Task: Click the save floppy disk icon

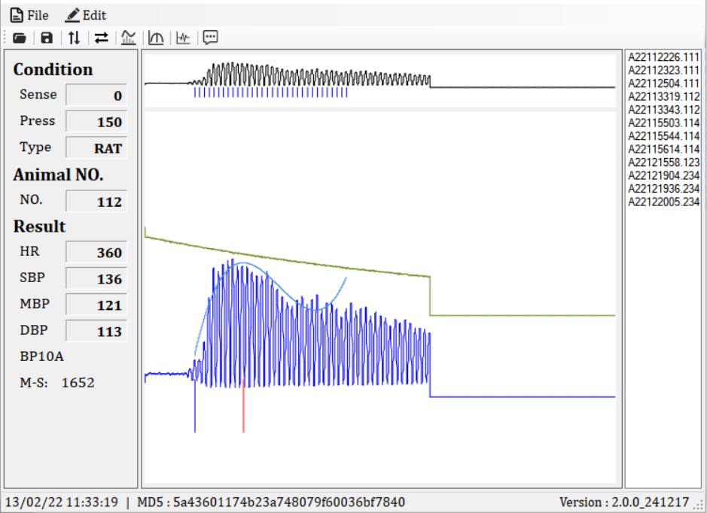Action: (47, 38)
